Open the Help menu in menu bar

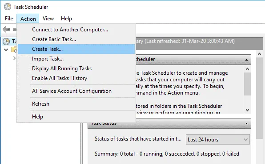point(66,19)
